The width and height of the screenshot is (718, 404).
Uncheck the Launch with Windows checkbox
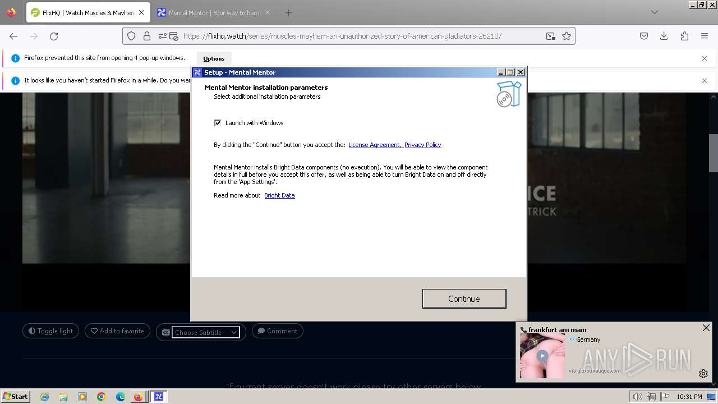[218, 123]
